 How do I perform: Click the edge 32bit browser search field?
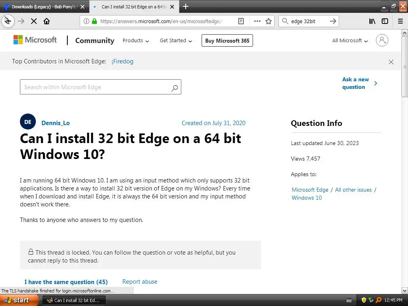[308, 22]
